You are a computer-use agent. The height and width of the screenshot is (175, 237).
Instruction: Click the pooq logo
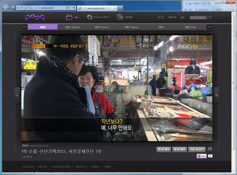tap(35, 17)
